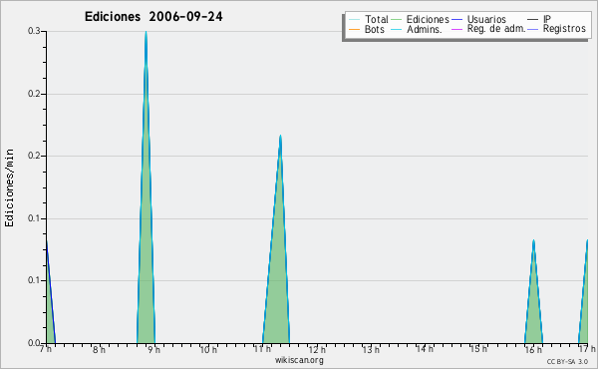
Task: Click the '9 h' x-axis label
Action: tap(153, 349)
